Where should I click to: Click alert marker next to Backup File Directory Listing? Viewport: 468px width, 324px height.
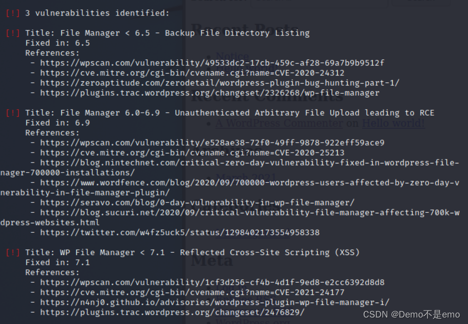coord(13,33)
